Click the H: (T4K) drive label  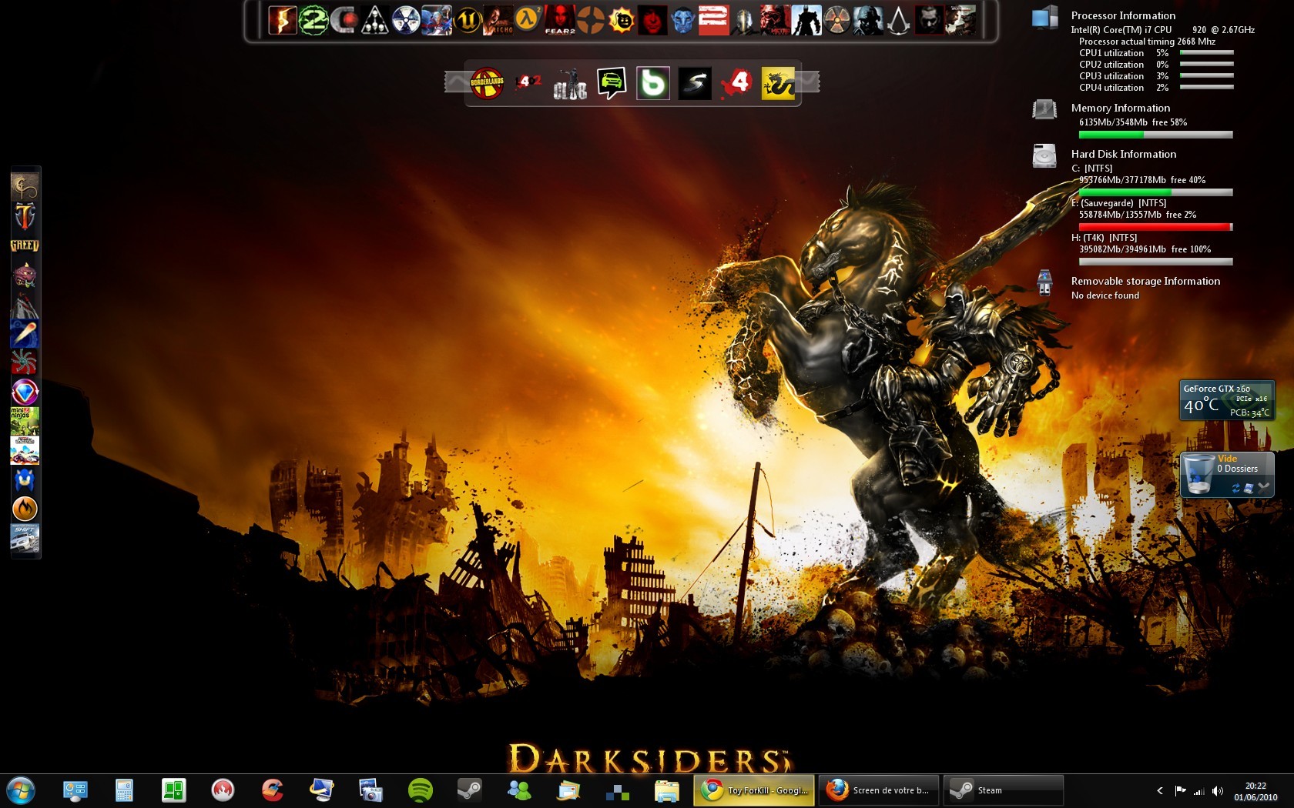click(1104, 238)
